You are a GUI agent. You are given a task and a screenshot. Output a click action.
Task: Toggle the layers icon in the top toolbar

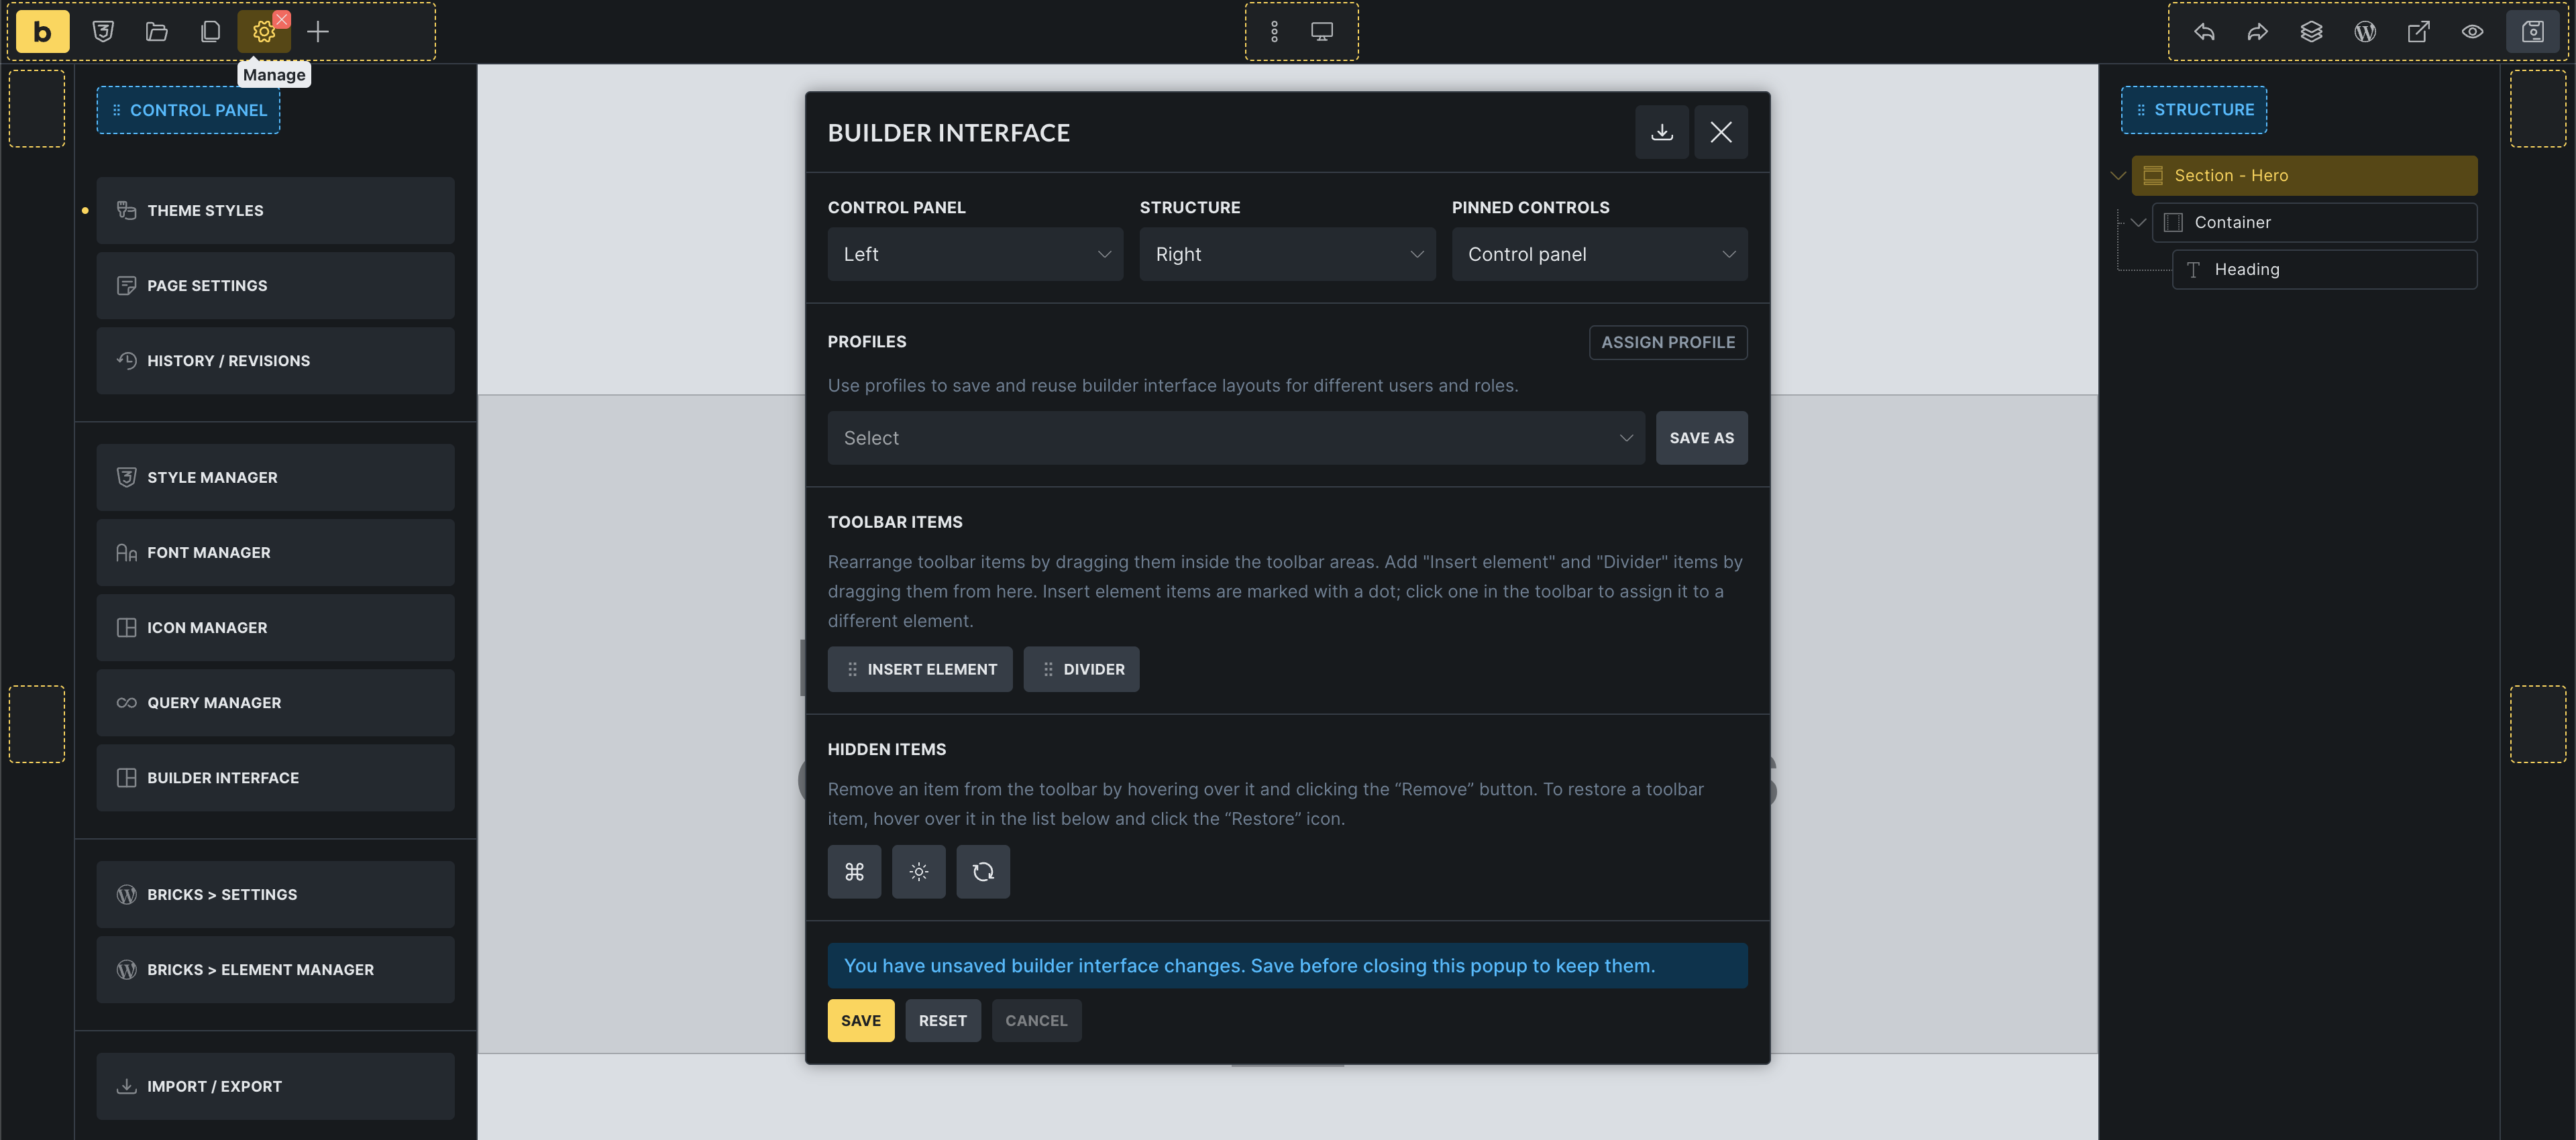[x=2311, y=32]
